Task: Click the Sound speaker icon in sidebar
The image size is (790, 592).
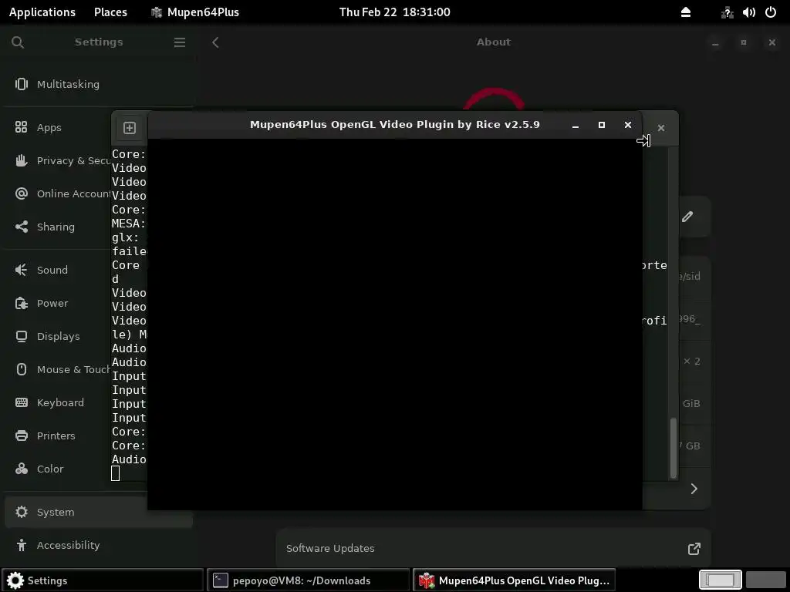Action: pos(21,271)
